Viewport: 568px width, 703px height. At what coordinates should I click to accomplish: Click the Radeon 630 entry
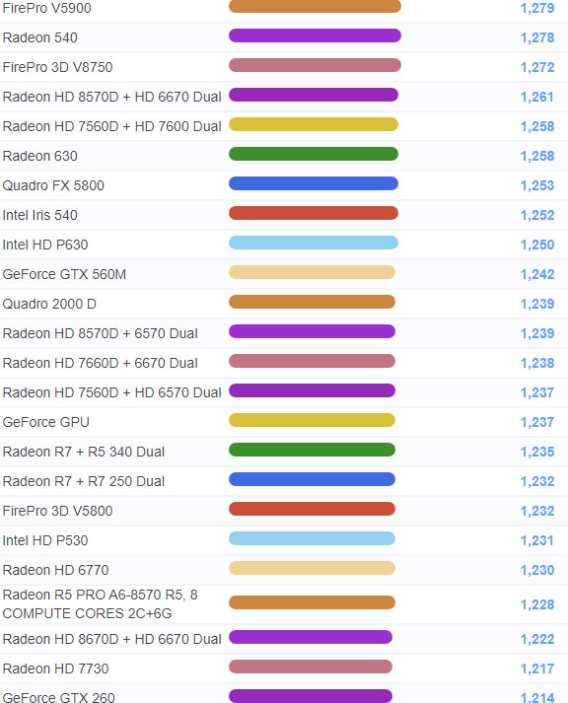coord(39,156)
